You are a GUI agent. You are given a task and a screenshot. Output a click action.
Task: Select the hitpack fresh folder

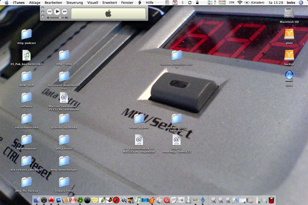[x=64, y=182]
